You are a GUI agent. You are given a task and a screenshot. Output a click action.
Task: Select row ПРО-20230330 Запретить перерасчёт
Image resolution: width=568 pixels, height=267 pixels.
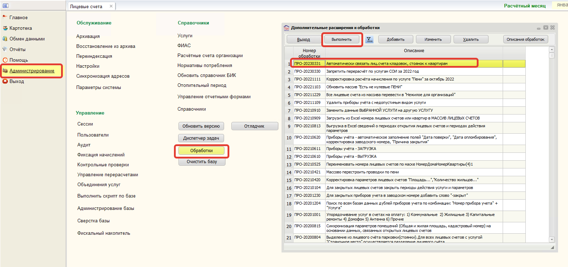[405, 71]
